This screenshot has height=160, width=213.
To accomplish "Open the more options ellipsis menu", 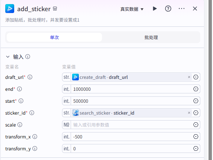I will [x=182, y=9].
